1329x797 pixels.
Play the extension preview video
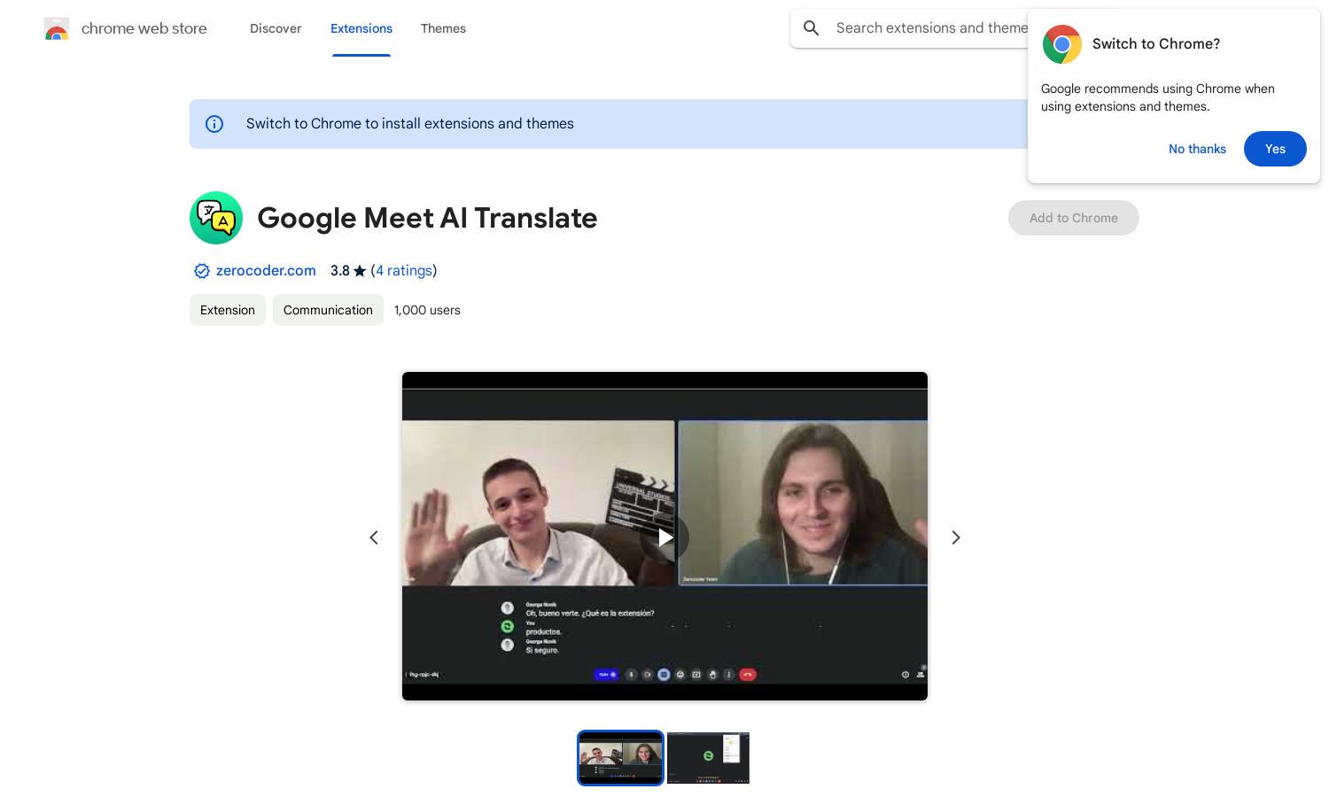[664, 537]
